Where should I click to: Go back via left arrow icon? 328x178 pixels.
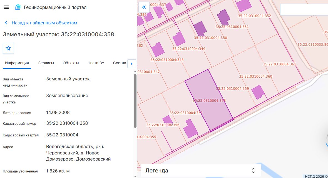[6, 23]
